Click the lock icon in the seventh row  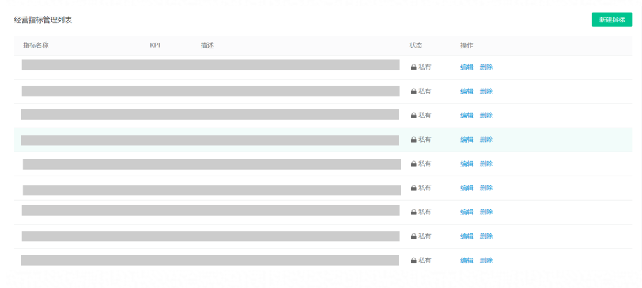[414, 212]
